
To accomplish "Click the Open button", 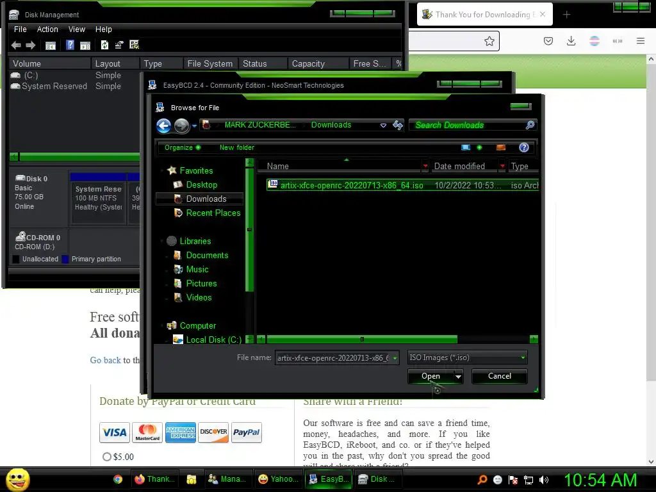I will click(430, 376).
